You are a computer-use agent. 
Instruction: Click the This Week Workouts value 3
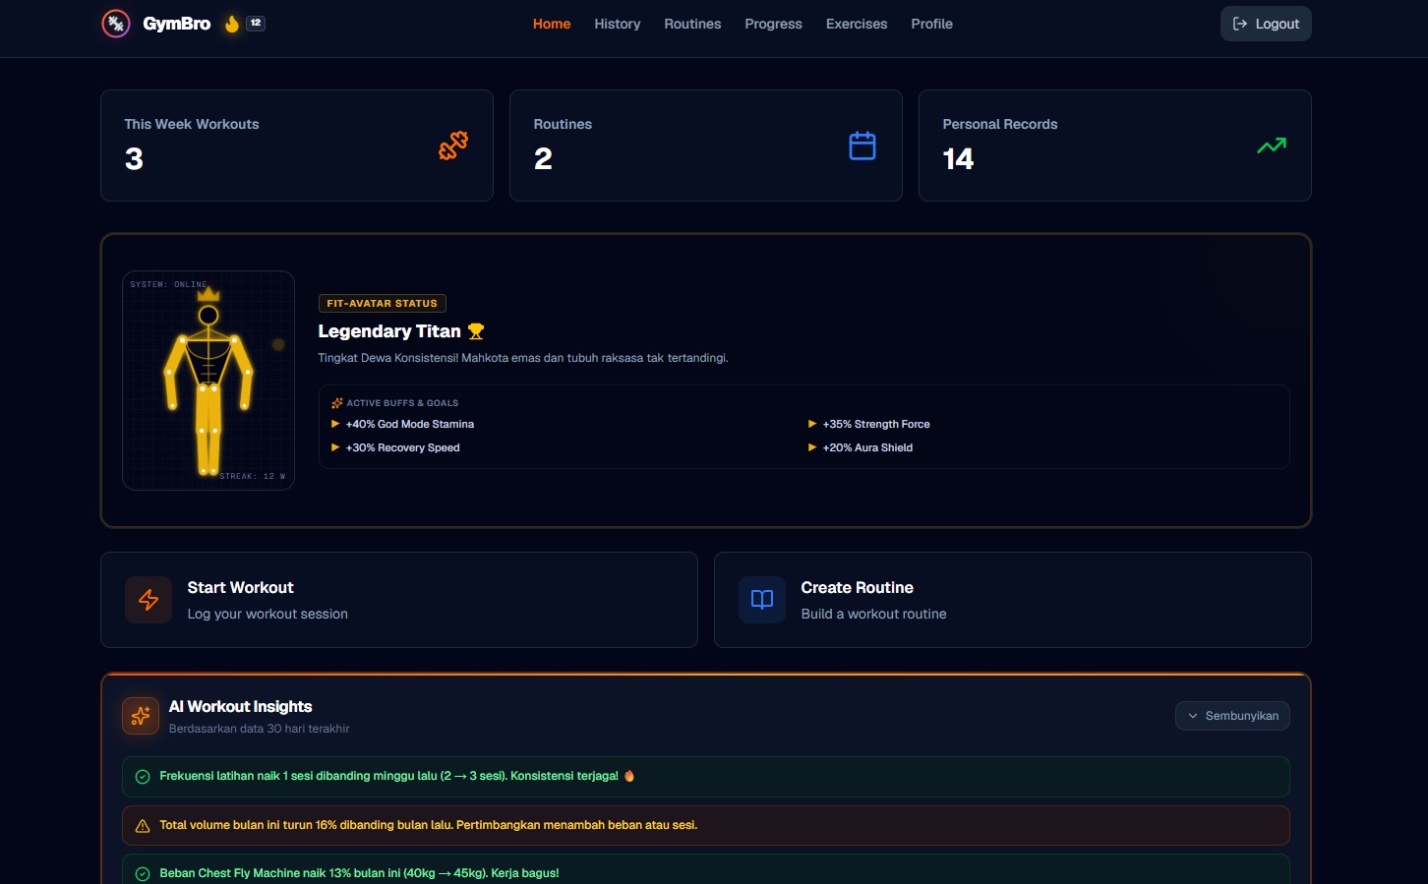(135, 159)
